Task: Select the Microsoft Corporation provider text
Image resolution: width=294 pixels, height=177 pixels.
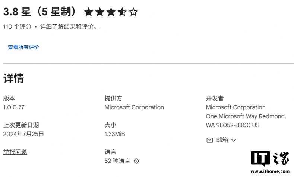Action: (x=134, y=107)
